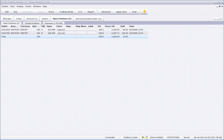Open the Trading menu
The width and height of the screenshot is (224, 140).
[20, 6]
